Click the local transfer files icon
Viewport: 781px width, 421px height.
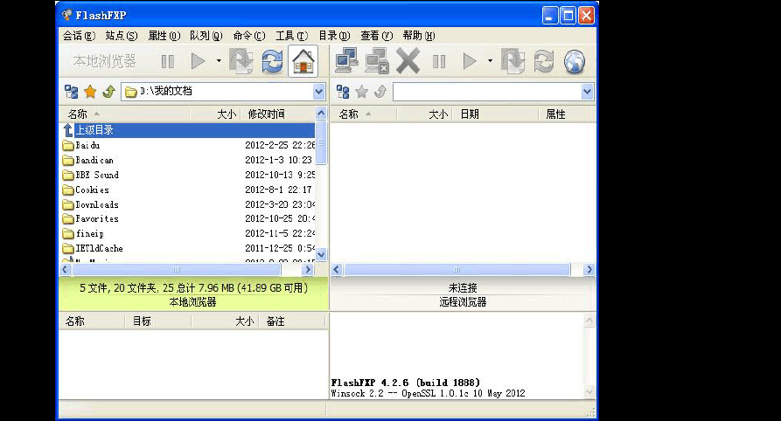tap(241, 61)
